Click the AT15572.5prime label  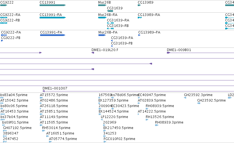click(54, 95)
